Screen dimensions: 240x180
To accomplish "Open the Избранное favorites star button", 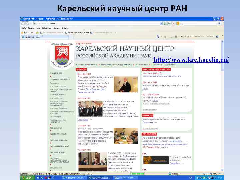I will click(x=27, y=32).
